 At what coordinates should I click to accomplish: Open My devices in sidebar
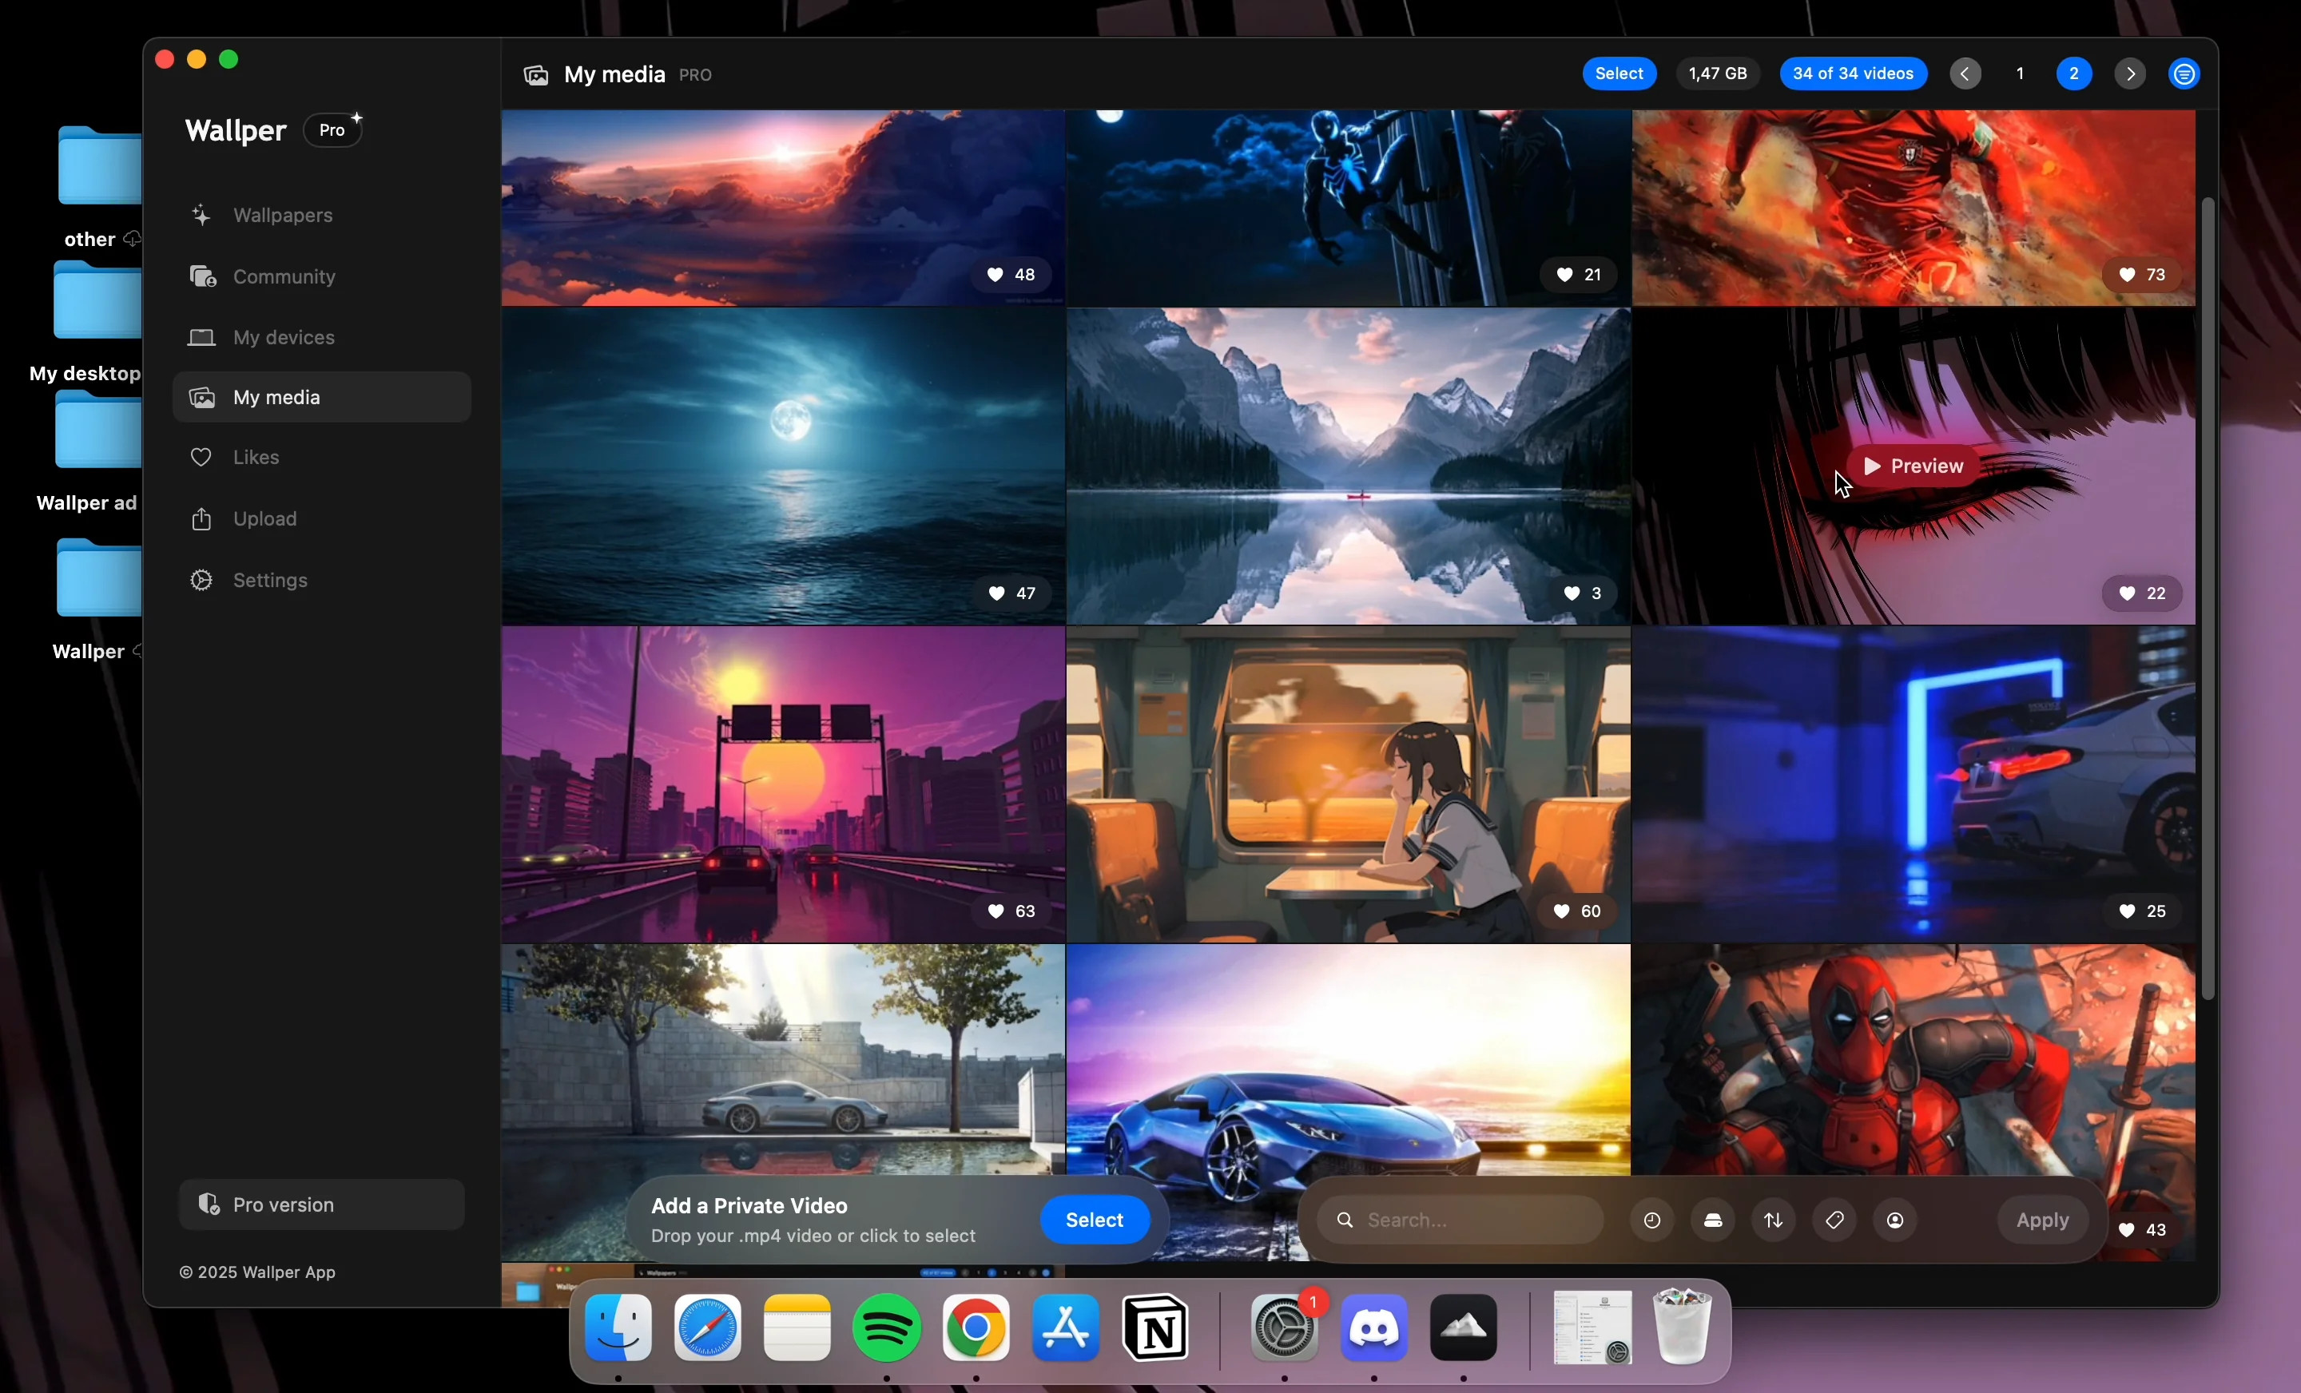tap(322, 337)
